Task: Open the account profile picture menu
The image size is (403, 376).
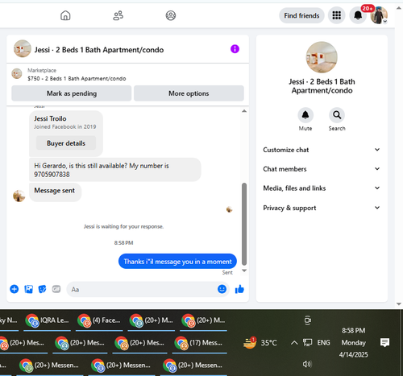Action: tap(379, 15)
